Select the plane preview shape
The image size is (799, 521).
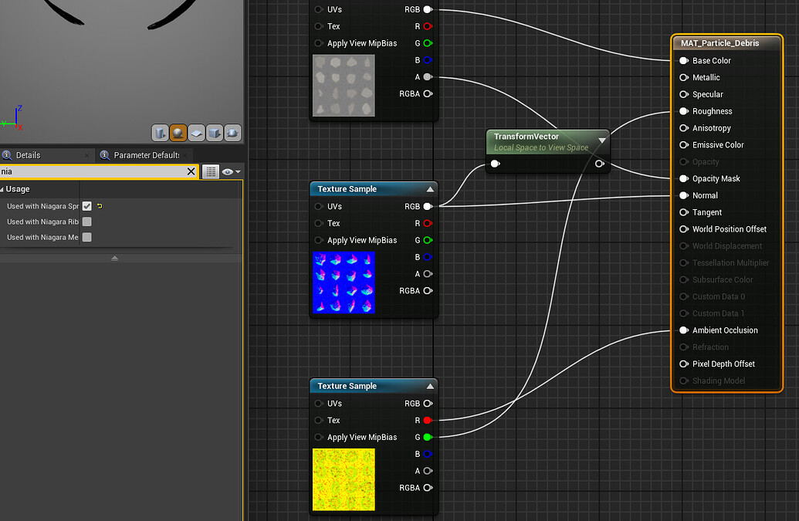(196, 133)
